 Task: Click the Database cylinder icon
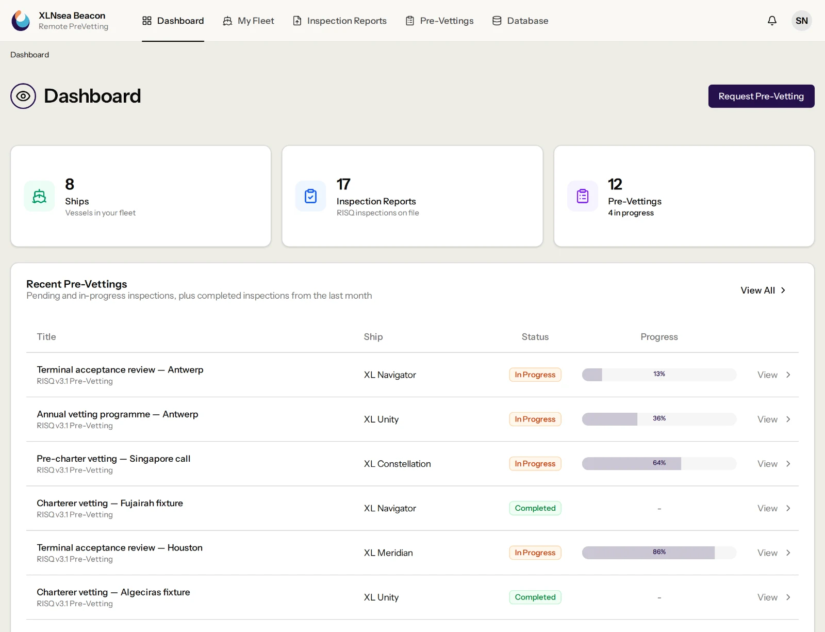(497, 21)
